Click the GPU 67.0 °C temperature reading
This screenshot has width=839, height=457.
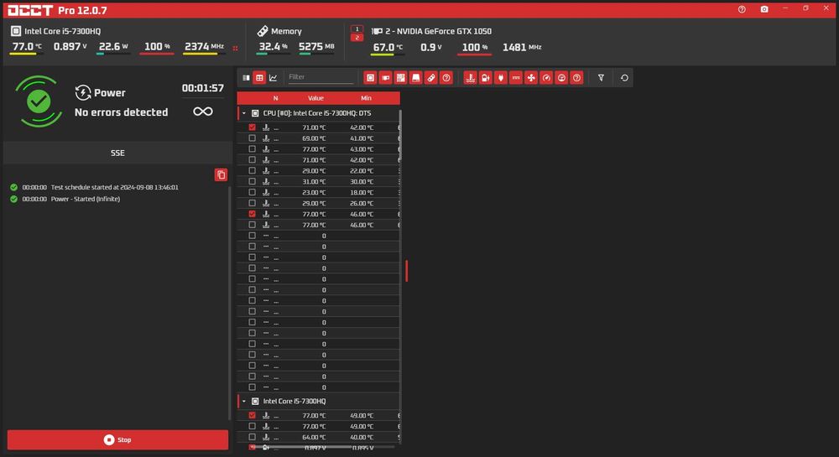pos(388,47)
